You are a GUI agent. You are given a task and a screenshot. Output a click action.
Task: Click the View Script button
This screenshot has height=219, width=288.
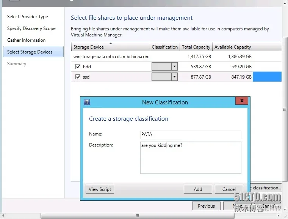click(100, 189)
